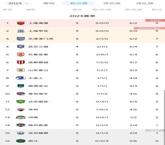The width and height of the screenshot is (165, 145).
Task: Open team name 上海申花
Action: tap(38, 31)
